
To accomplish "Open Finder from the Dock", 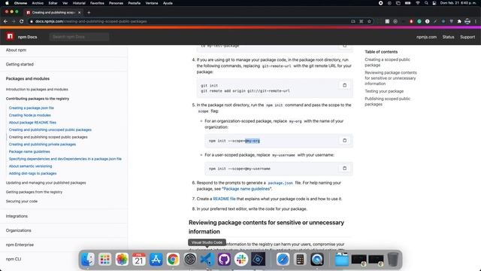I will click(88, 259).
